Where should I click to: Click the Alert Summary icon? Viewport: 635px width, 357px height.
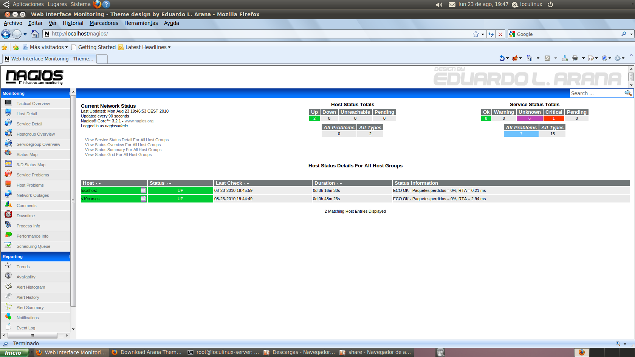pyautogui.click(x=8, y=307)
